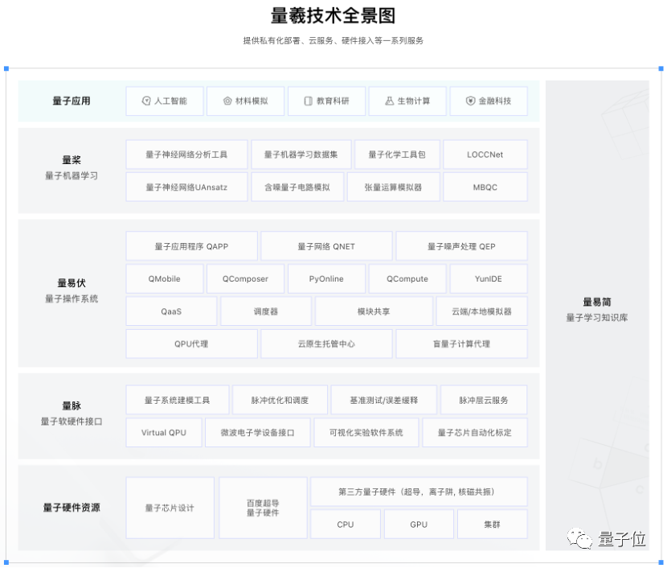Select the MBQC item
Screen dimensions: 667x568
coord(485,186)
